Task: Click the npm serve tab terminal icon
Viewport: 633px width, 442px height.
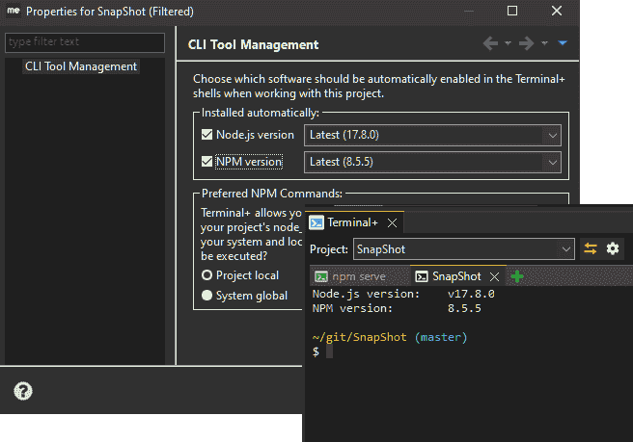Action: pos(321,276)
